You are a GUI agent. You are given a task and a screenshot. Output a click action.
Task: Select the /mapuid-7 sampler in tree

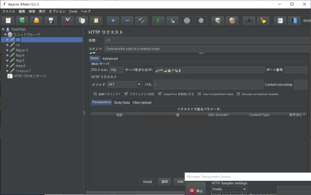click(x=23, y=71)
